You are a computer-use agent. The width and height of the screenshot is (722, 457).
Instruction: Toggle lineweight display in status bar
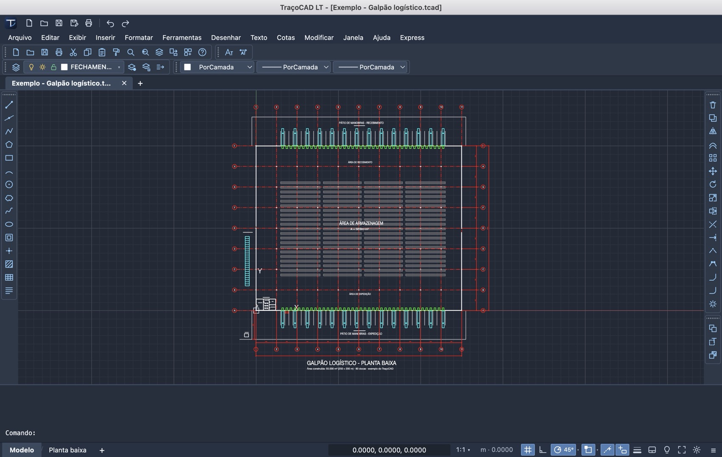(x=637, y=450)
